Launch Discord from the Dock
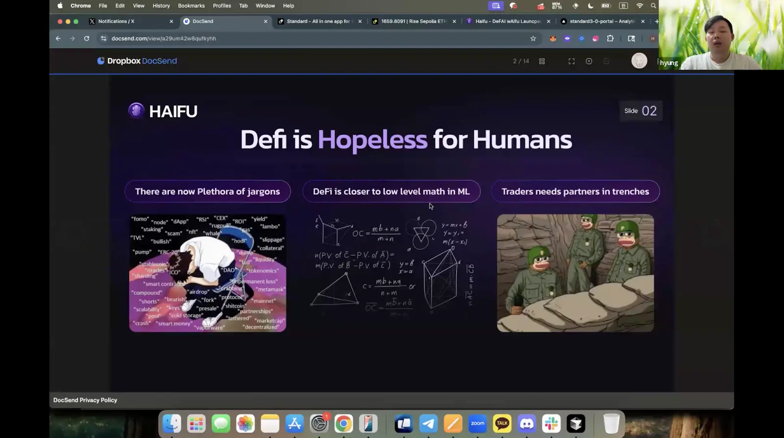 527,423
